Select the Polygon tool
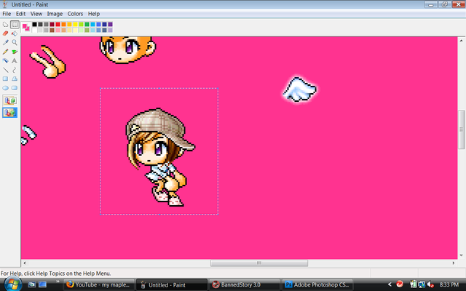Image resolution: width=466 pixels, height=291 pixels. tap(15, 79)
